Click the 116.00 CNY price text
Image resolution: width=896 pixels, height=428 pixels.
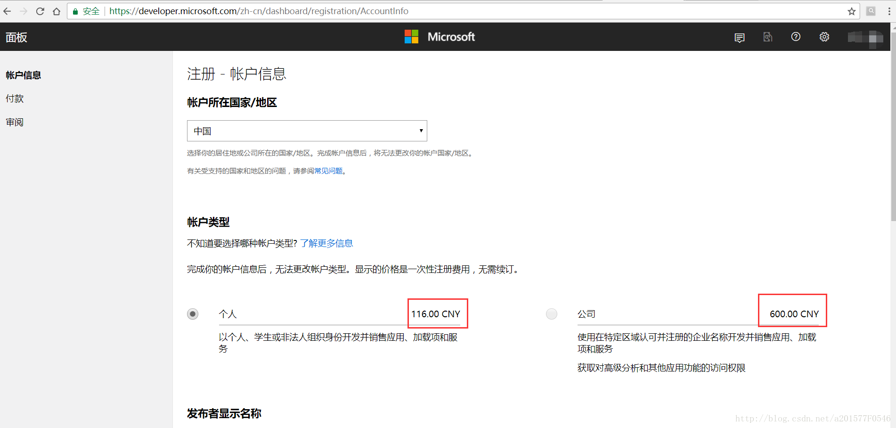coord(436,314)
